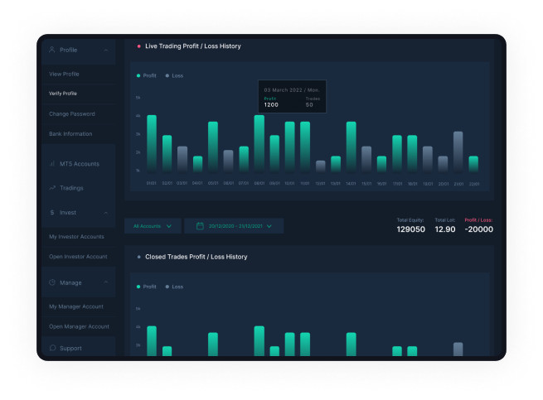Open My Investor Accounts
Screen dimensions: 543x400
coord(76,237)
